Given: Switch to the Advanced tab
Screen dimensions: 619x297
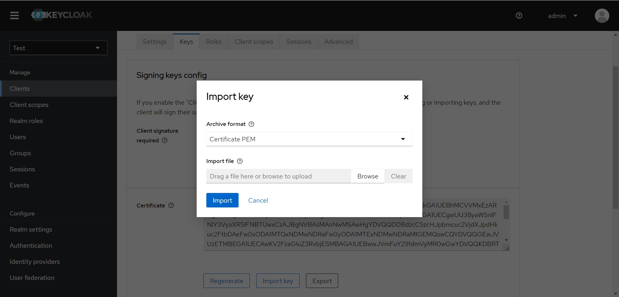Looking at the screenshot, I should tap(338, 42).
